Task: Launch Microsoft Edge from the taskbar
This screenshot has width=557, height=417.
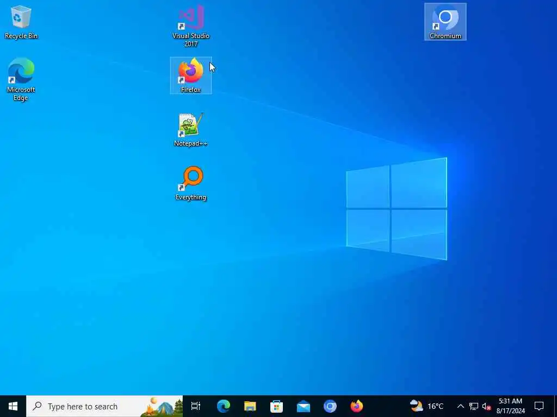Action: [224, 406]
